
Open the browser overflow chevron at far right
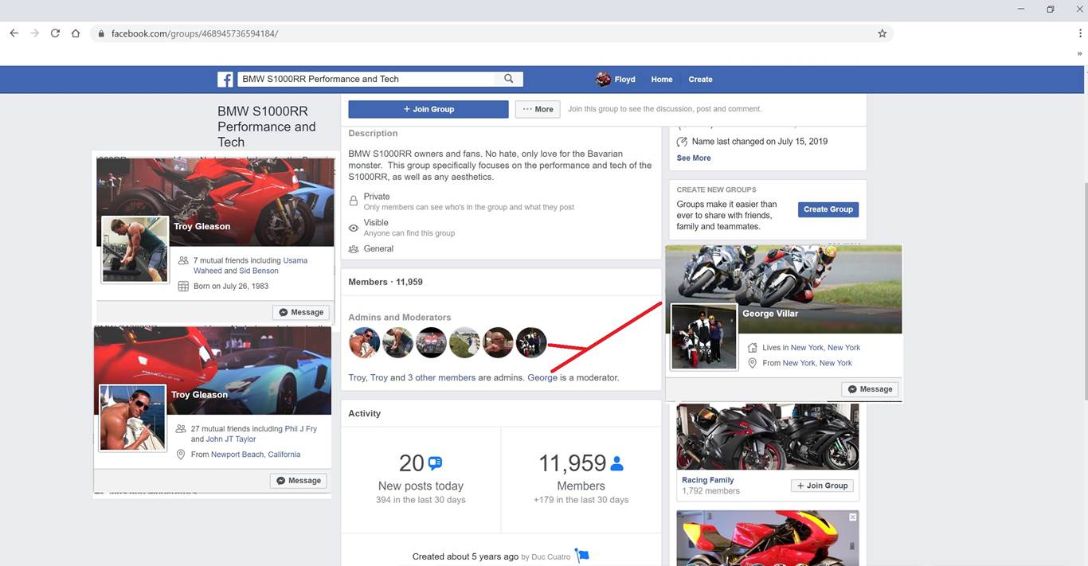pyautogui.click(x=1079, y=53)
